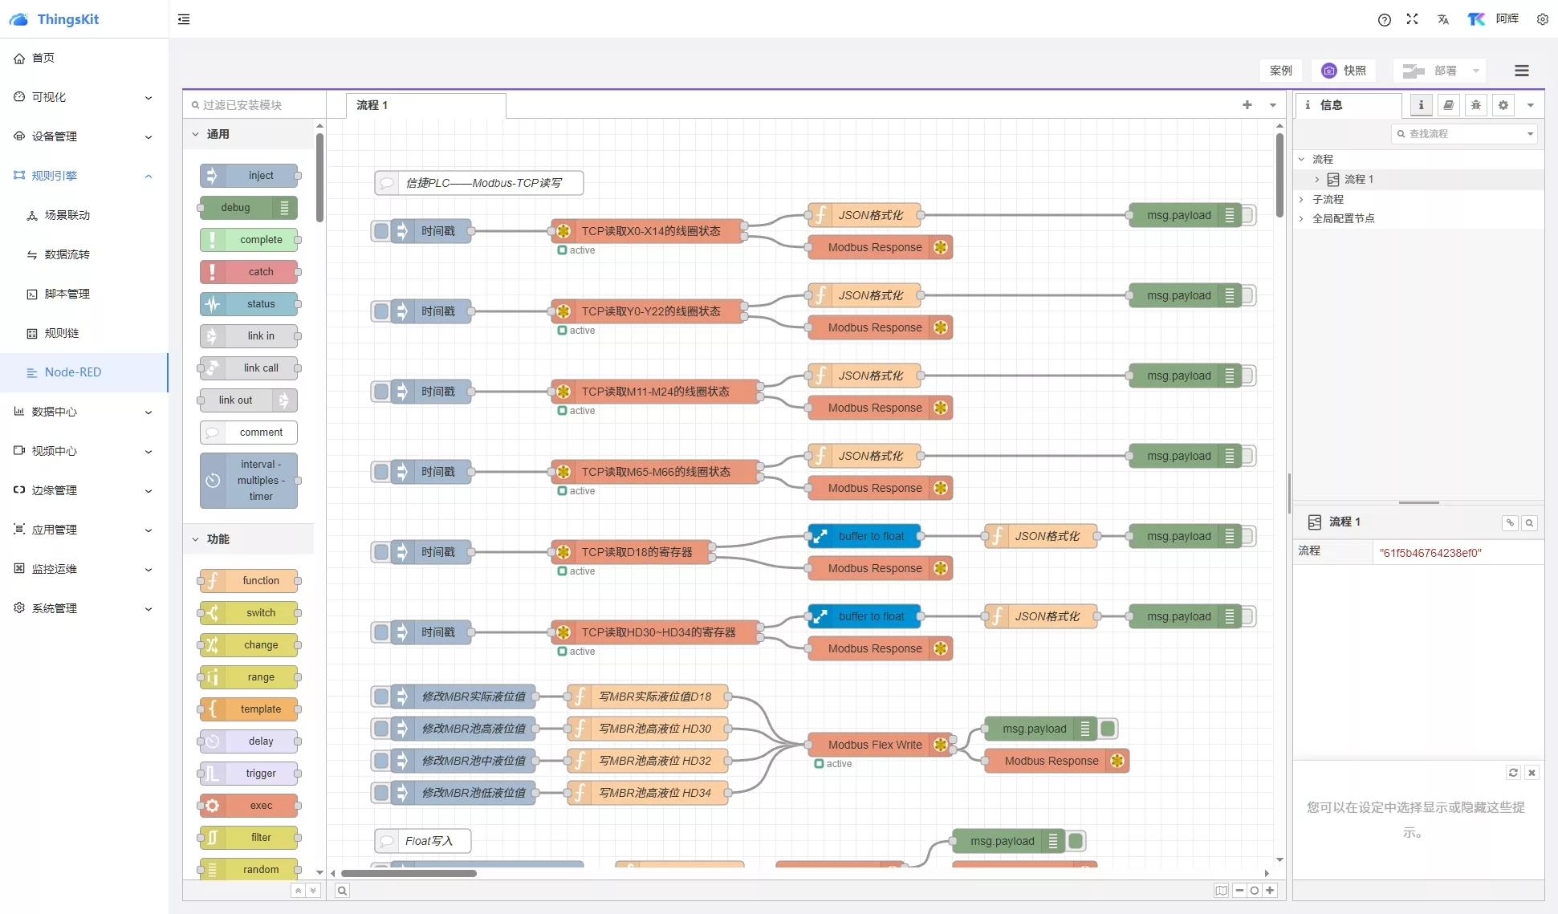Toggle debug output of first msg.payload node

1248,215
